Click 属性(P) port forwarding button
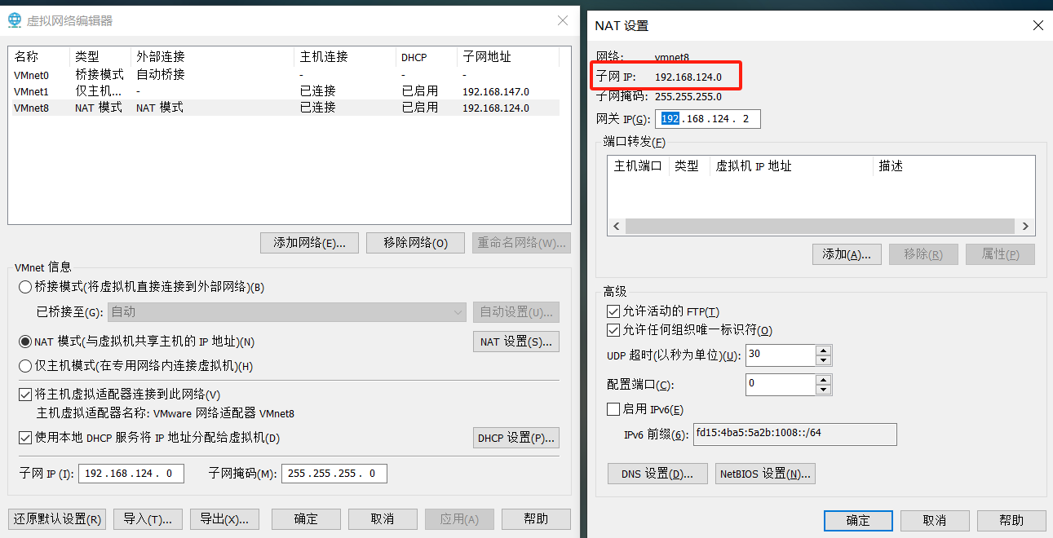Viewport: 1053px width, 538px height. pyautogui.click(x=1000, y=254)
